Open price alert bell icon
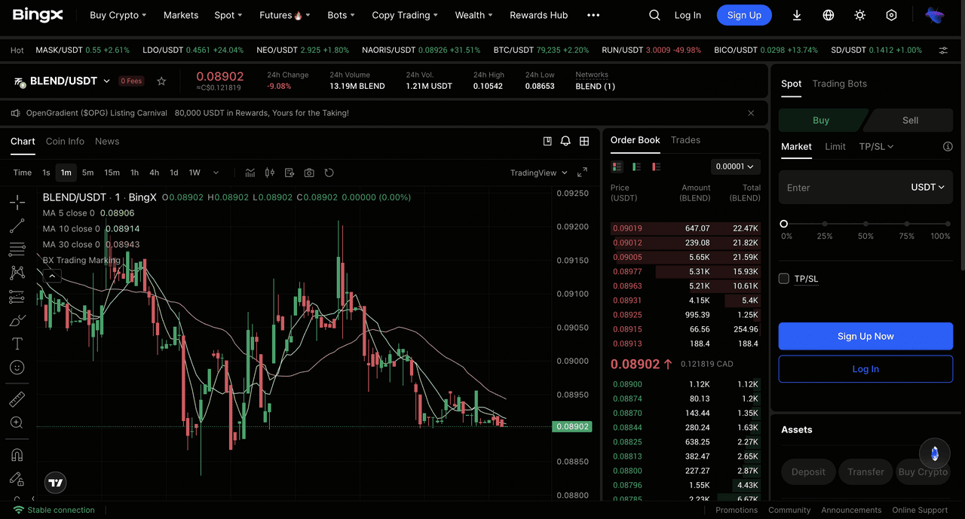 click(565, 142)
